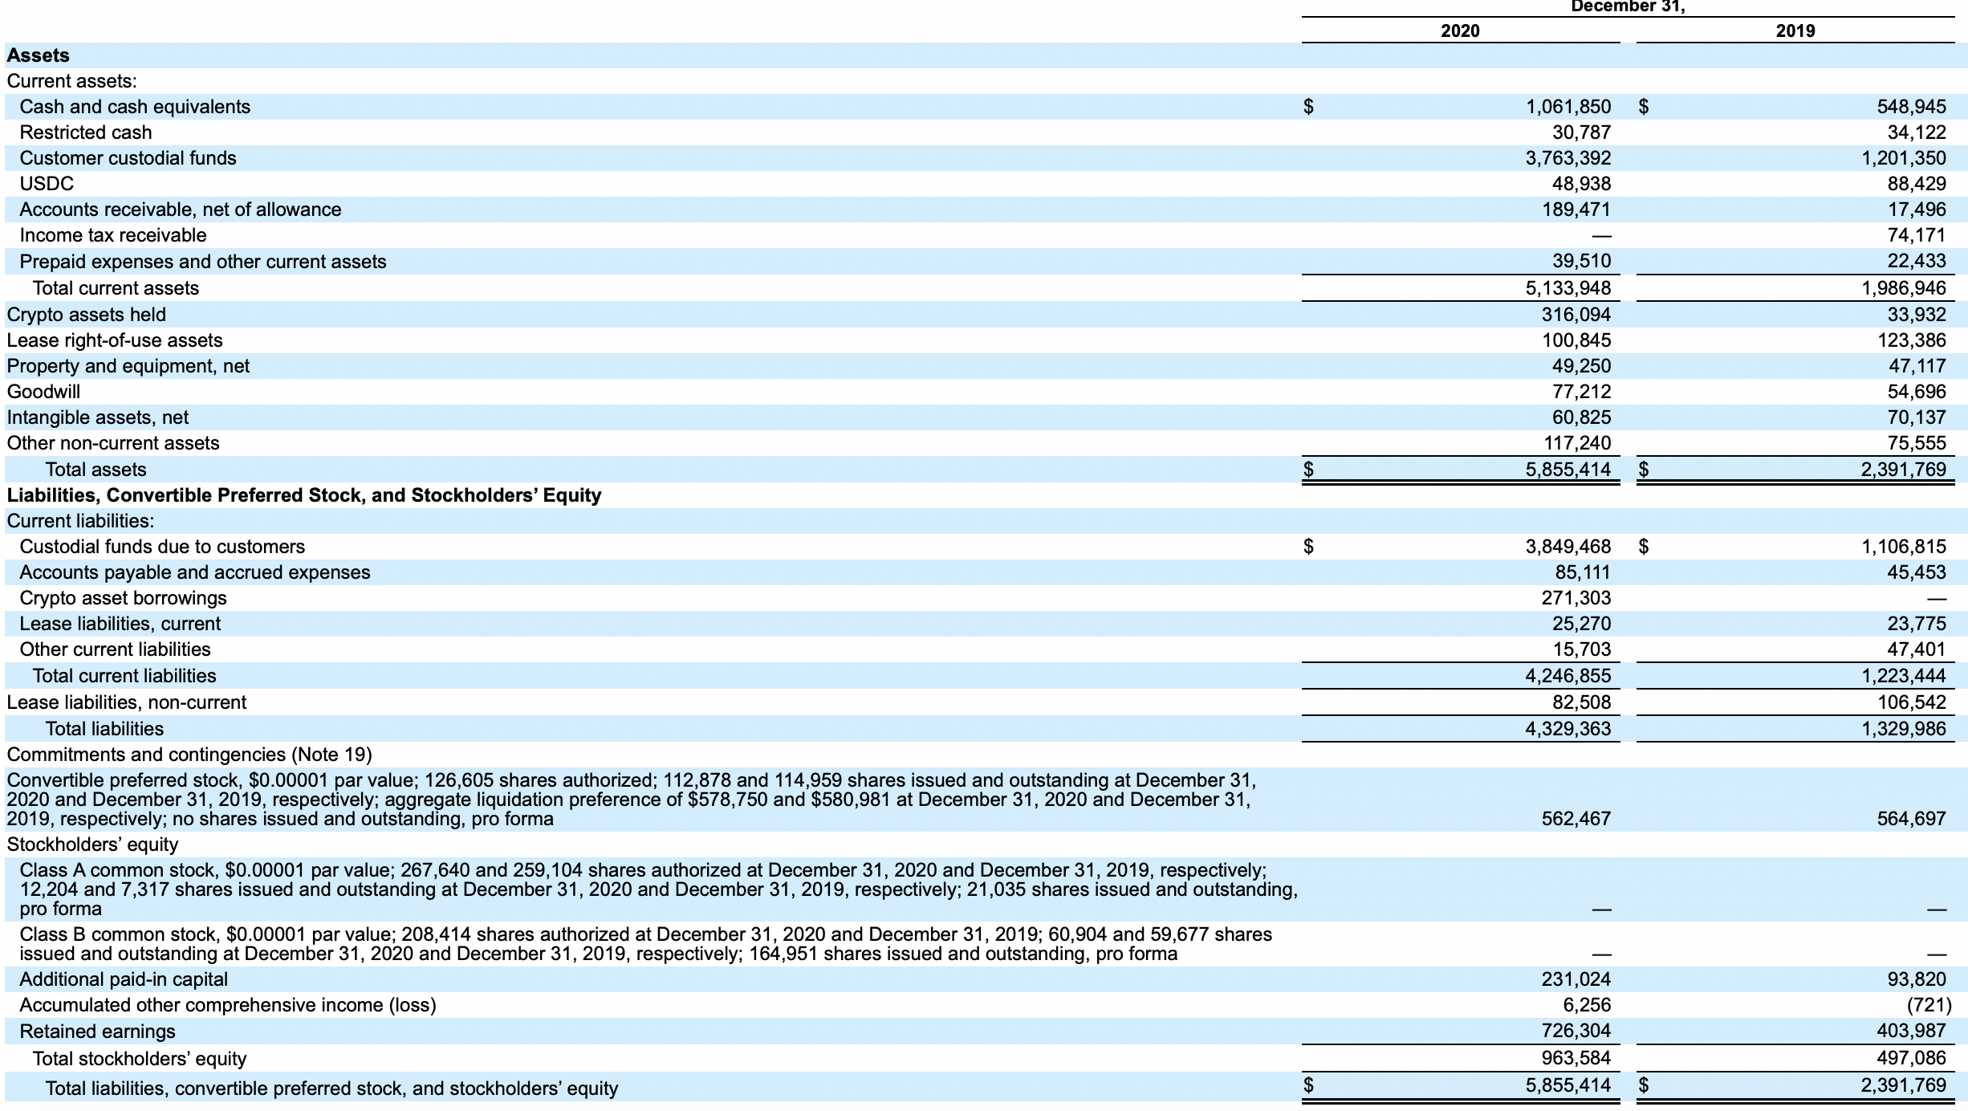Select the USDC row label

click(x=47, y=184)
